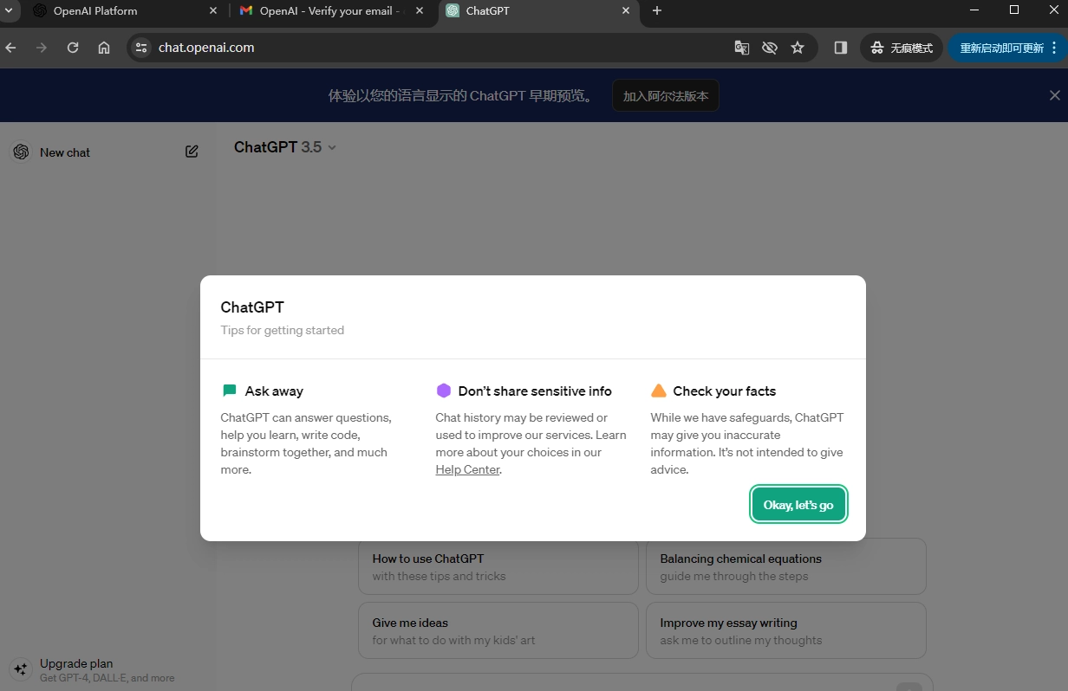Click the ChatGPT logo beside New chat

pos(22,152)
